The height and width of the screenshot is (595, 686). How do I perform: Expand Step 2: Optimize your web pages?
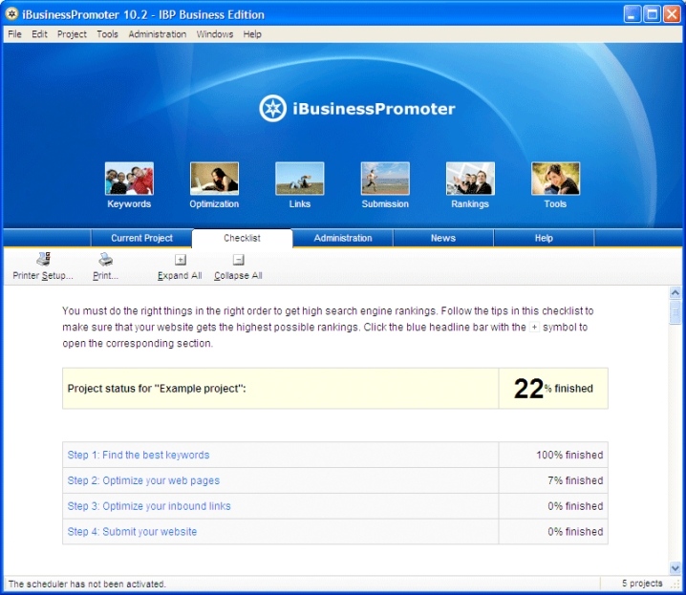[143, 481]
